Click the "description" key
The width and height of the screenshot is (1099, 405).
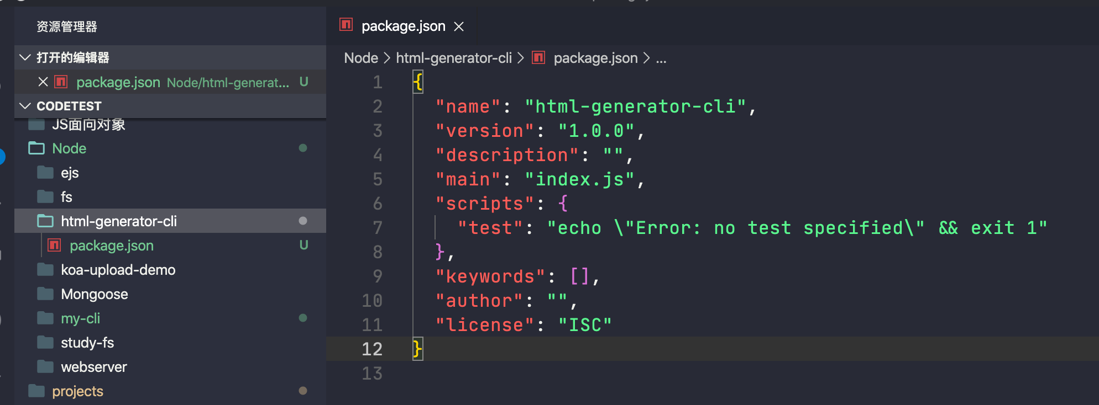[507, 155]
